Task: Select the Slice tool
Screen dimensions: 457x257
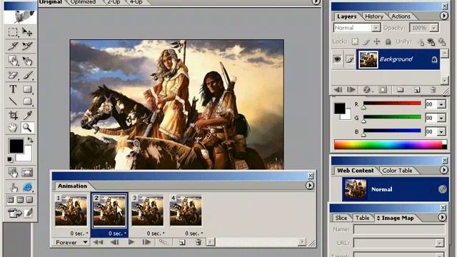Action: (13, 46)
